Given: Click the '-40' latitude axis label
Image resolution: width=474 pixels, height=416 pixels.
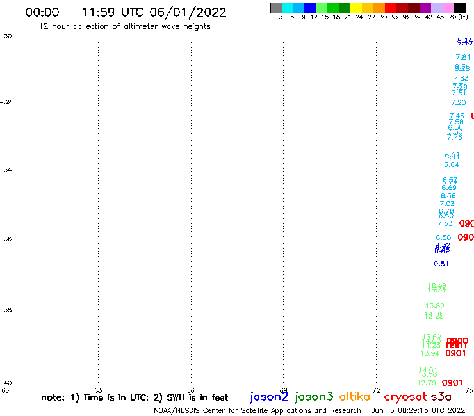Looking at the screenshot, I should pyautogui.click(x=6, y=383).
